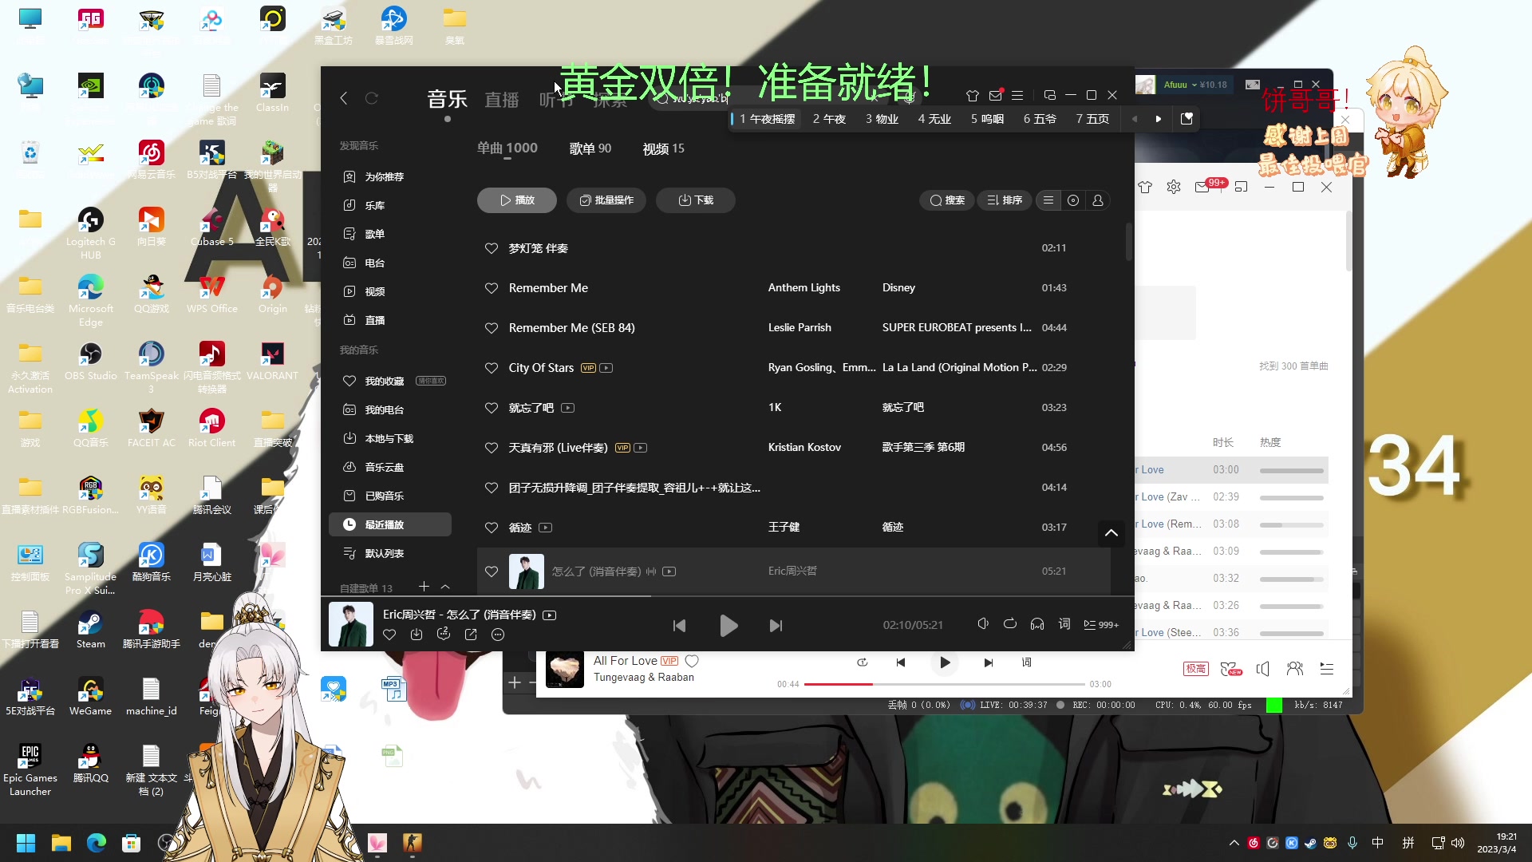The width and height of the screenshot is (1532, 862).
Task: Switch to list view icon
Action: pyautogui.click(x=1048, y=200)
